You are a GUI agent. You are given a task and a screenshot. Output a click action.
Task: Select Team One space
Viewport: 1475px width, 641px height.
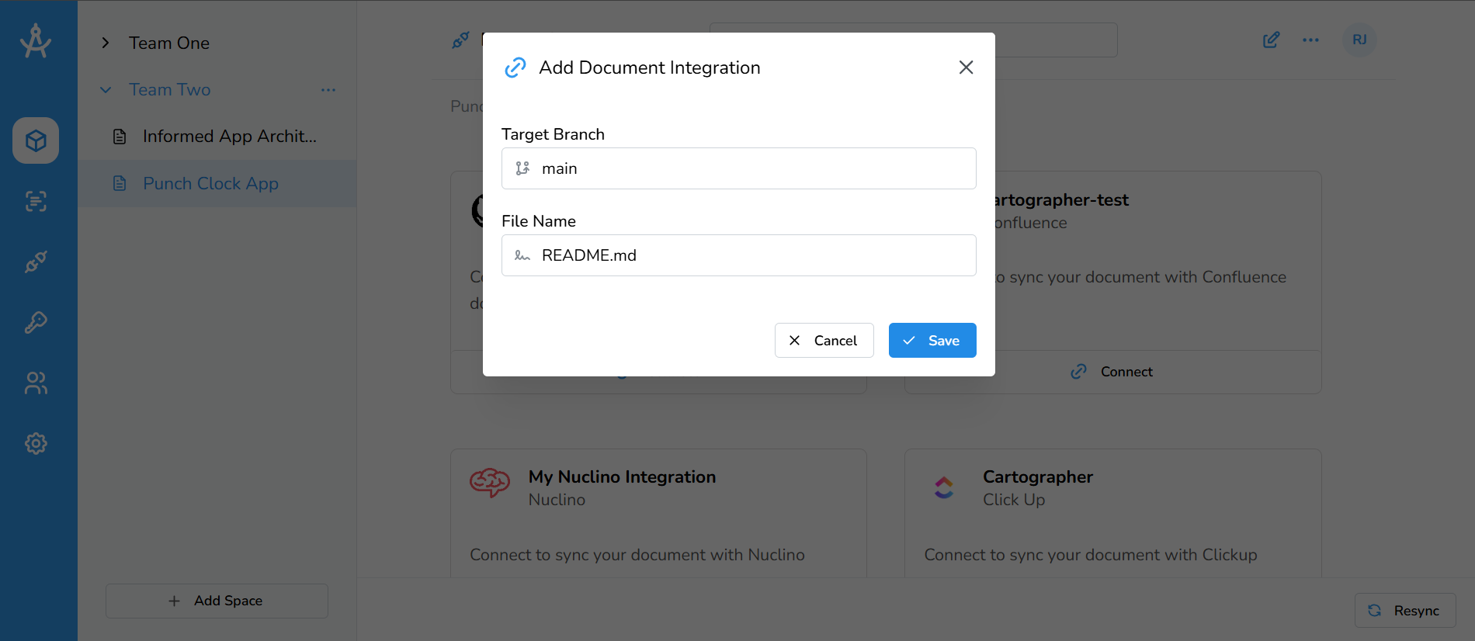click(169, 43)
